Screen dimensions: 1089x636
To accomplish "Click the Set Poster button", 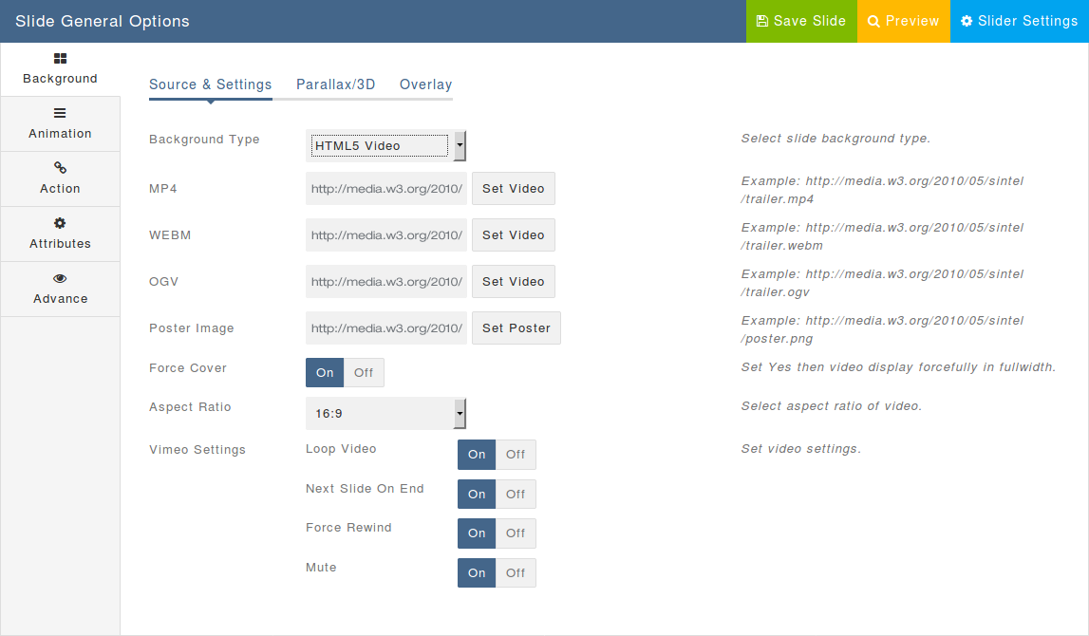I will click(516, 327).
